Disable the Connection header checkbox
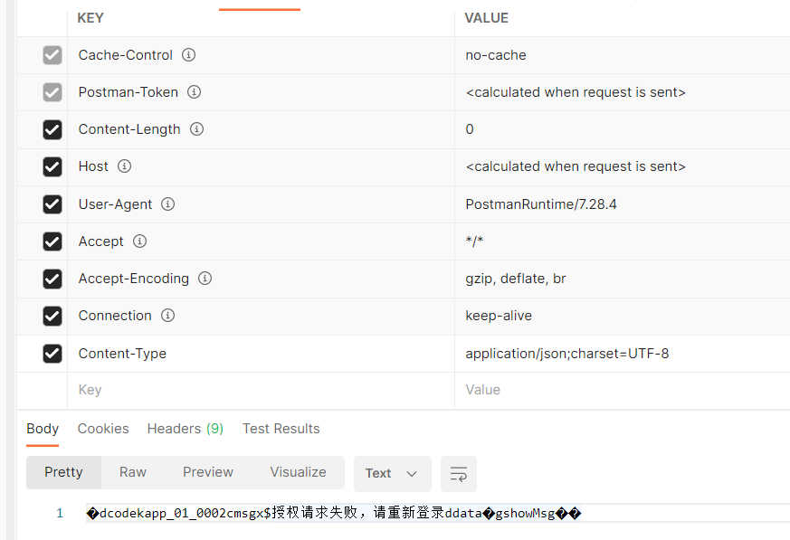790x540 pixels. tap(52, 316)
